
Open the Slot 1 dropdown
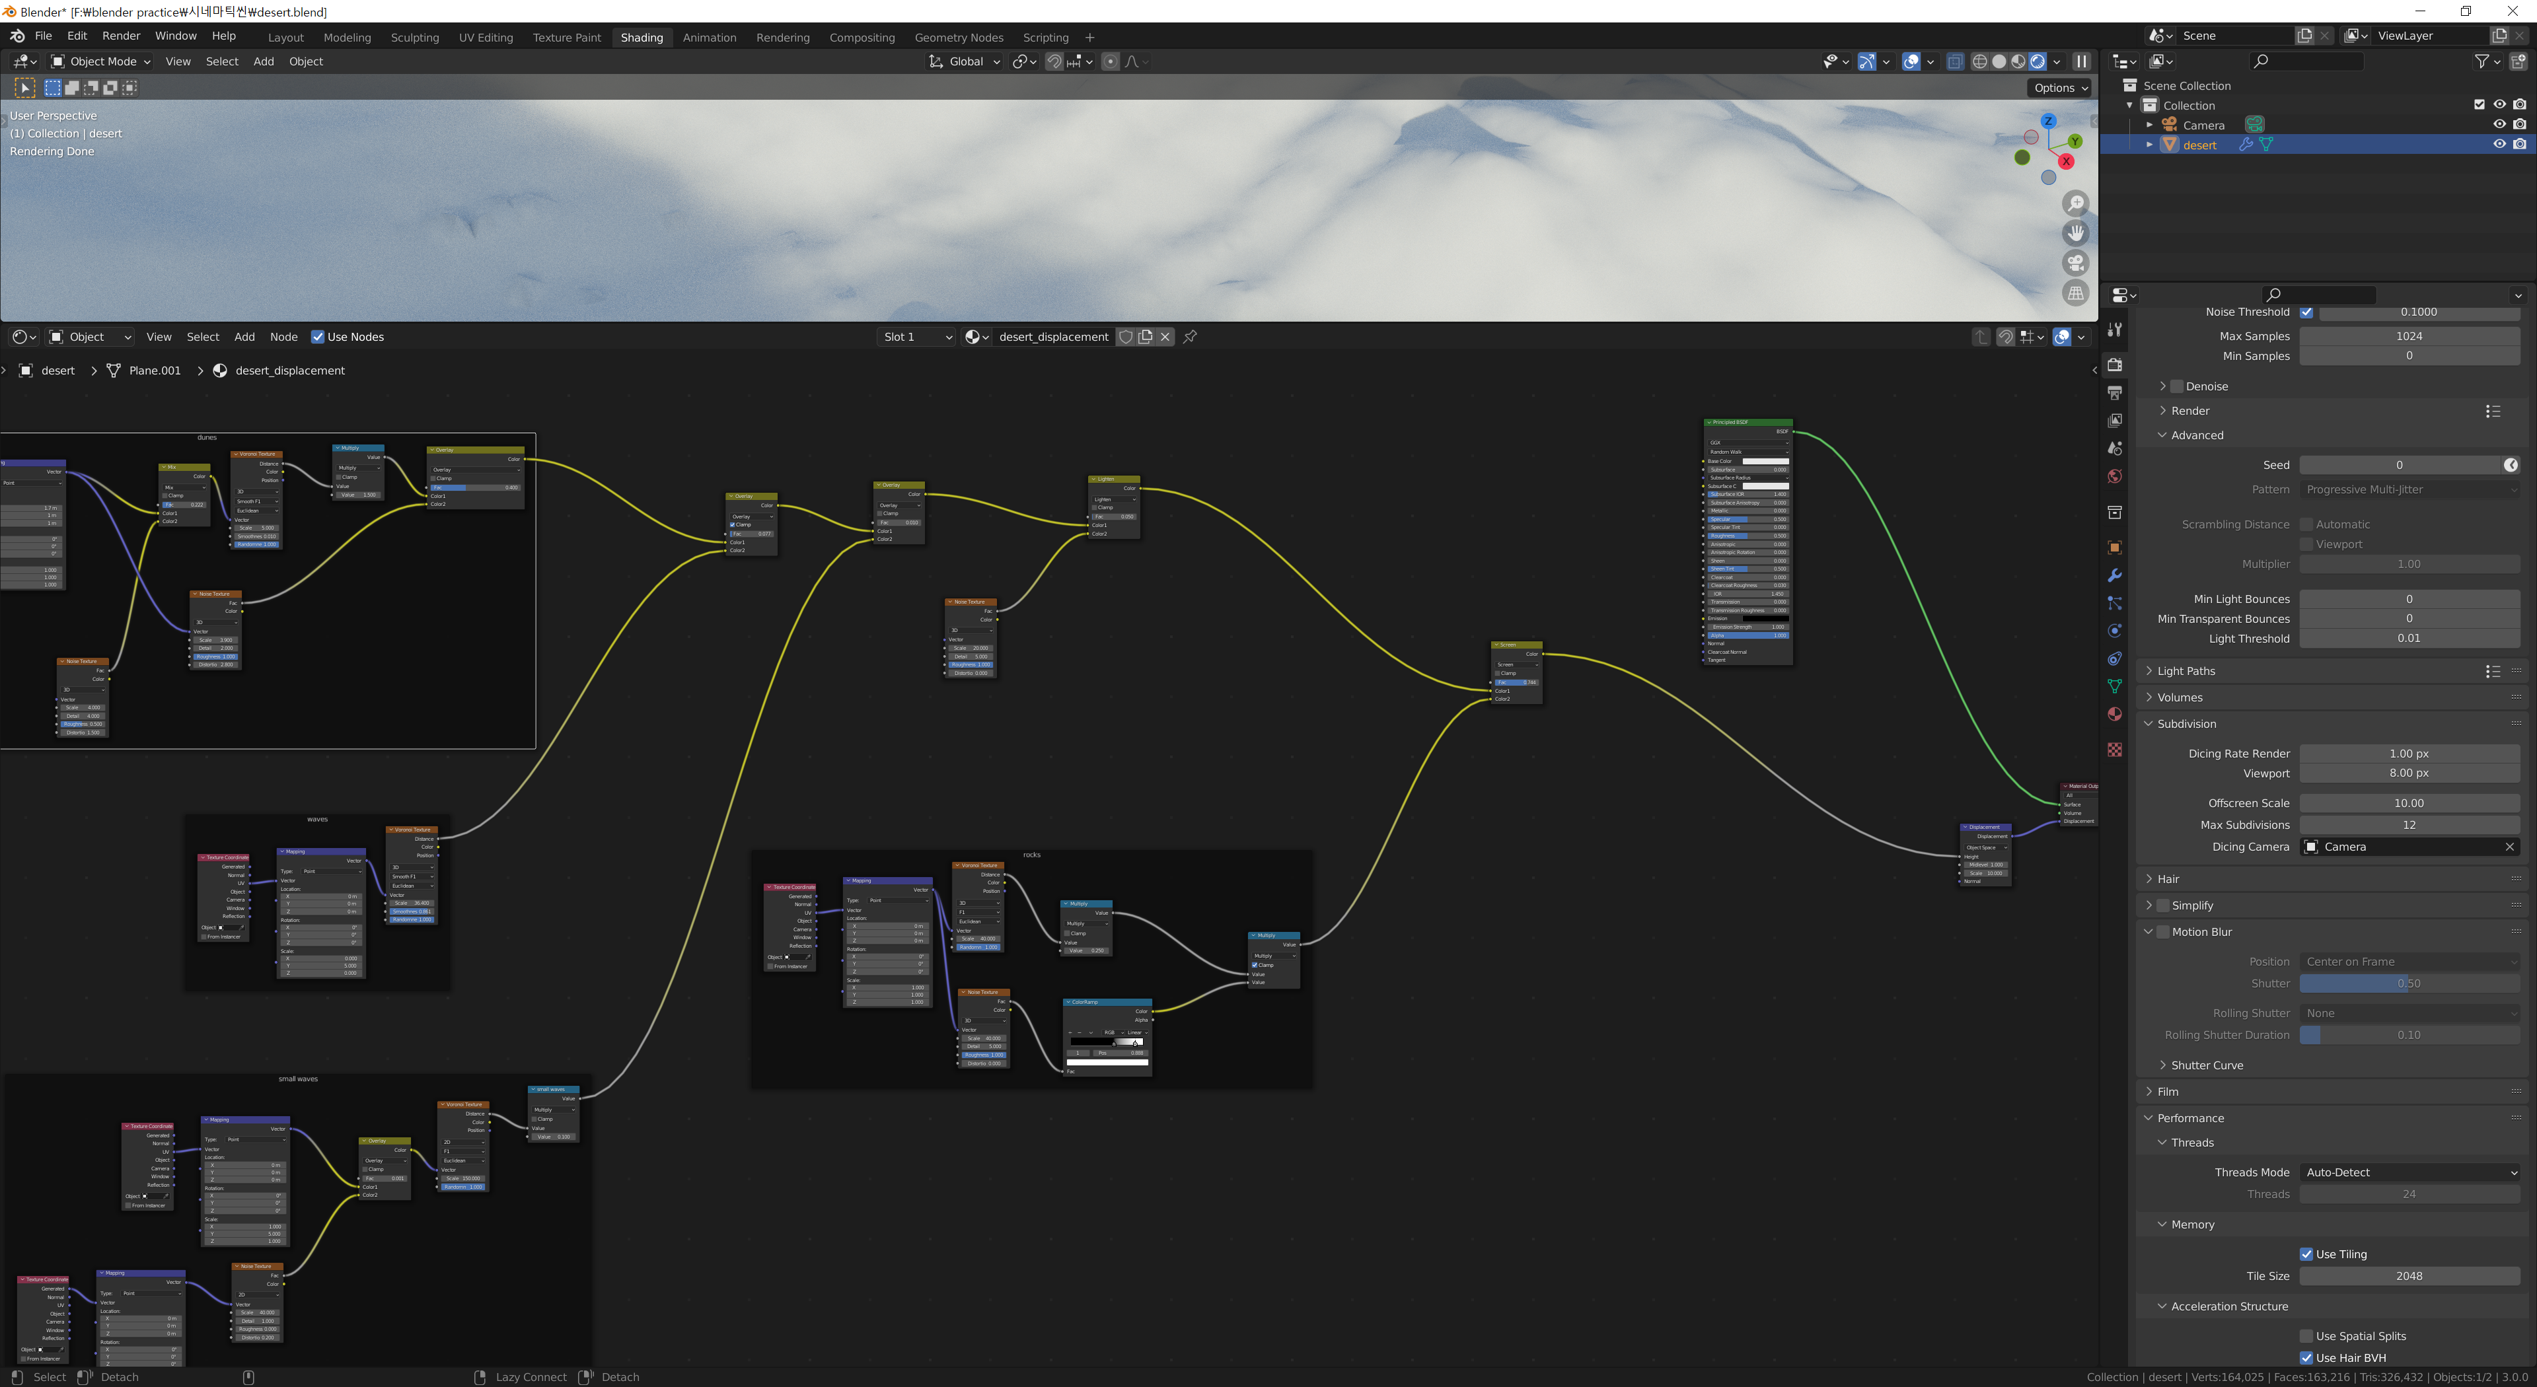point(916,337)
